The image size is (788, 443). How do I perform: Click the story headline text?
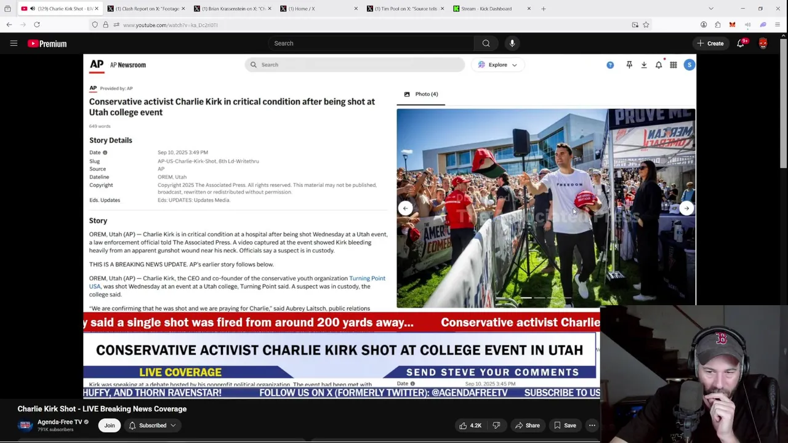point(232,107)
